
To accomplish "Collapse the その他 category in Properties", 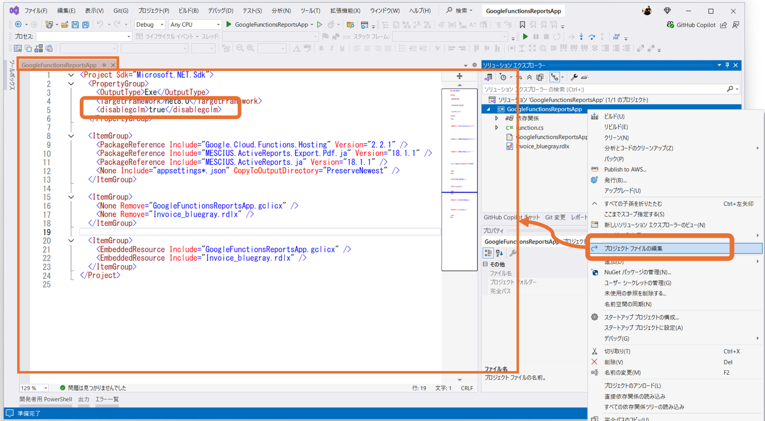I will tap(485, 264).
